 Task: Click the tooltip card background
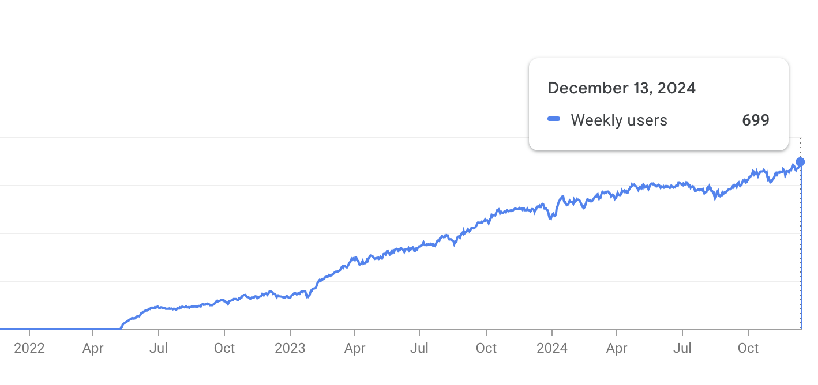(658, 104)
